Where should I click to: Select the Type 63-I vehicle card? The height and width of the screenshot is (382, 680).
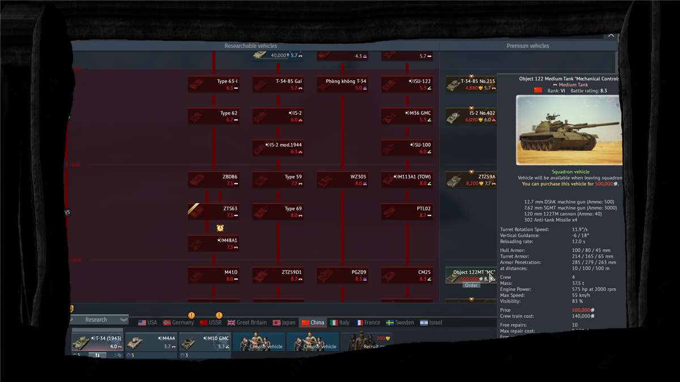(214, 84)
